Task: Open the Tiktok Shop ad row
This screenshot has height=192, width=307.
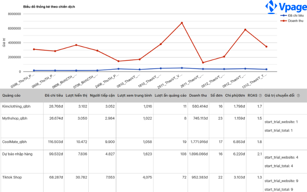Action: click(x=12, y=177)
